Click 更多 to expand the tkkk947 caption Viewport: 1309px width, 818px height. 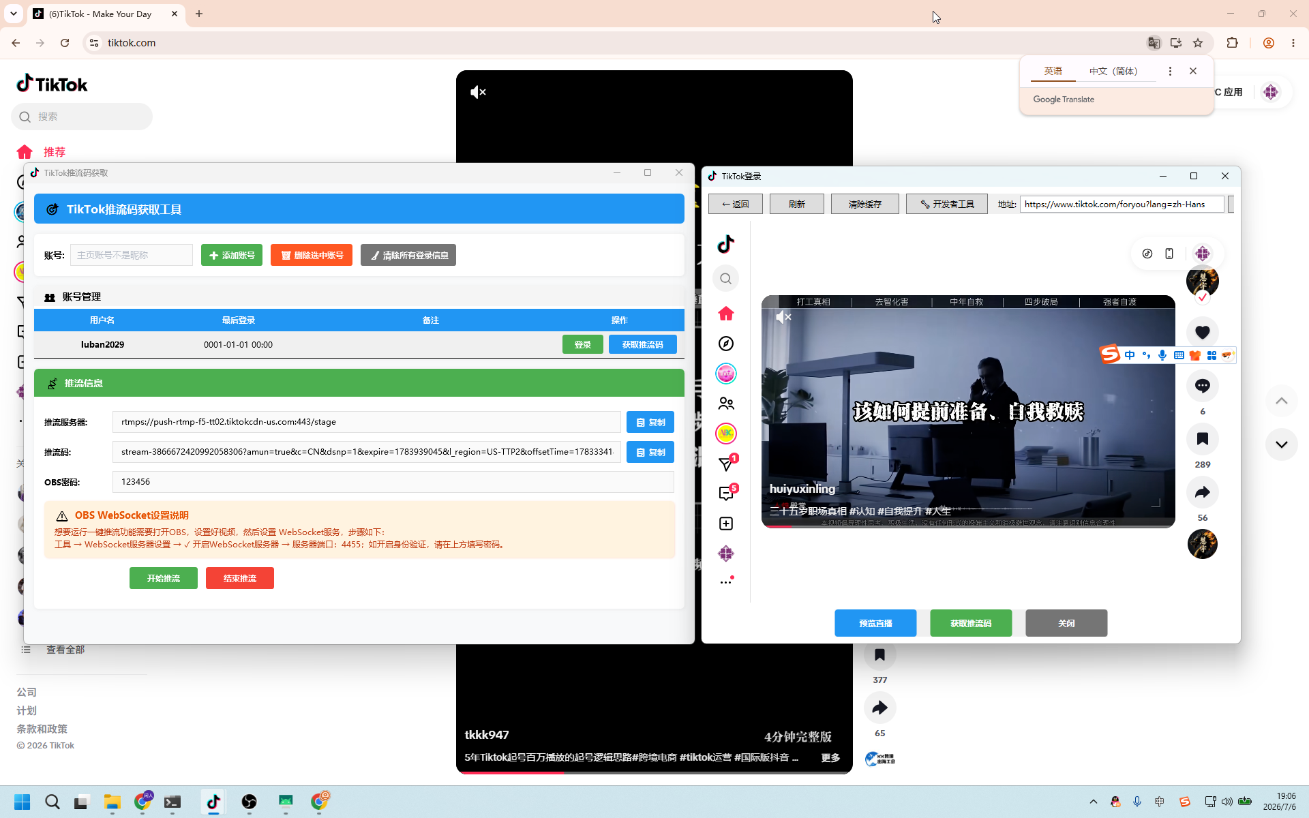[x=830, y=757]
